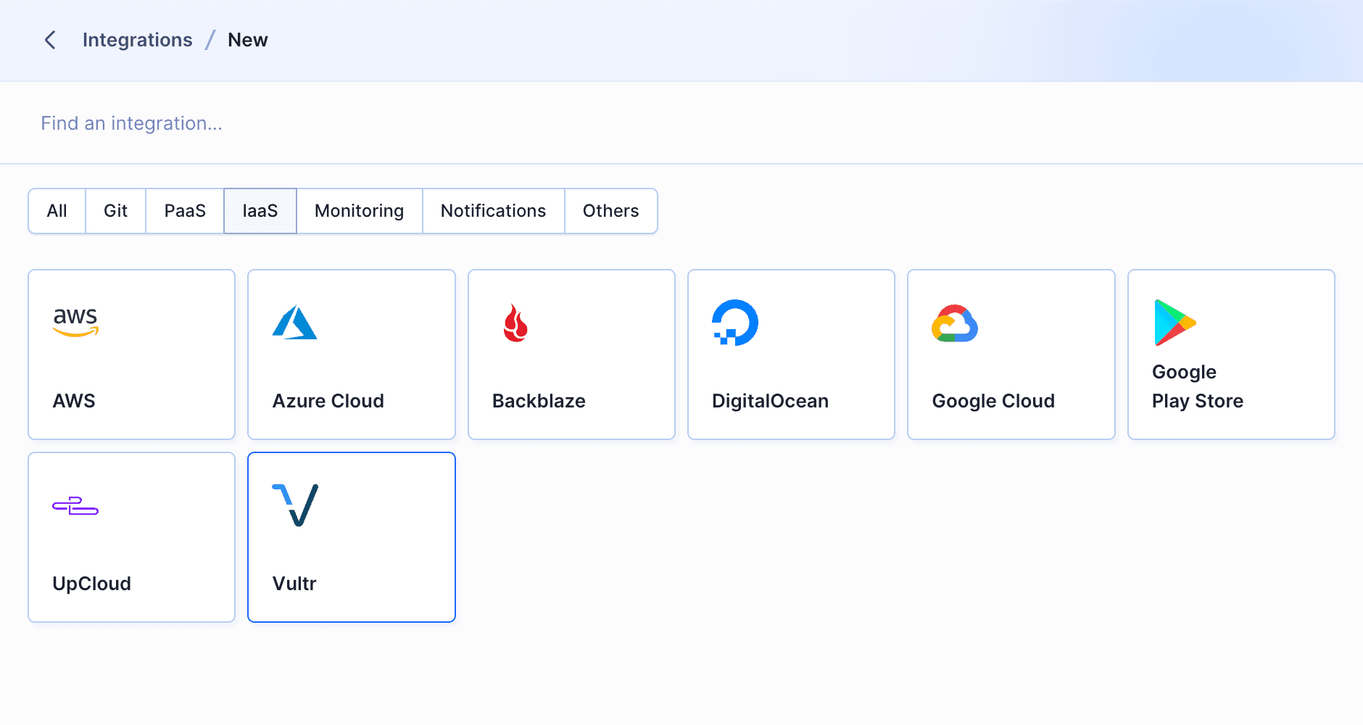Viewport: 1363px width, 725px height.
Task: Click the AWS logo icon
Action: coord(75,323)
